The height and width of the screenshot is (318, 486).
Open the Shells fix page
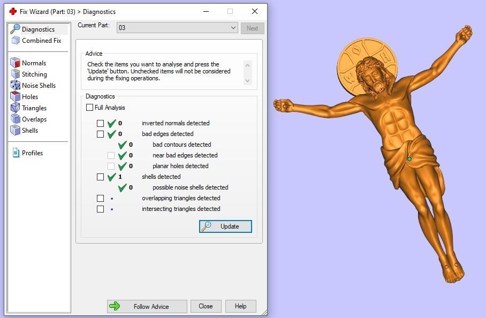pyautogui.click(x=30, y=131)
